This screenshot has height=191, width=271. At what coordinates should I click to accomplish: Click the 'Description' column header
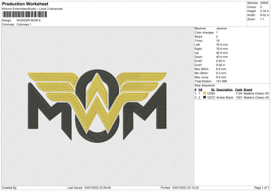(224, 90)
